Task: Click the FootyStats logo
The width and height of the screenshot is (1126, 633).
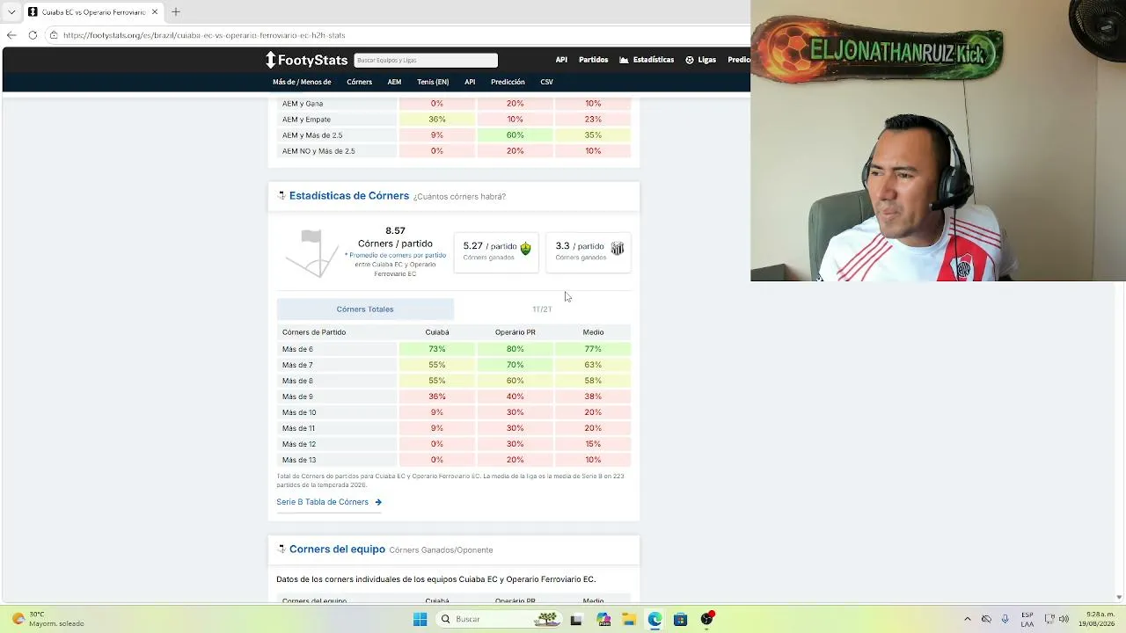Action: [307, 60]
